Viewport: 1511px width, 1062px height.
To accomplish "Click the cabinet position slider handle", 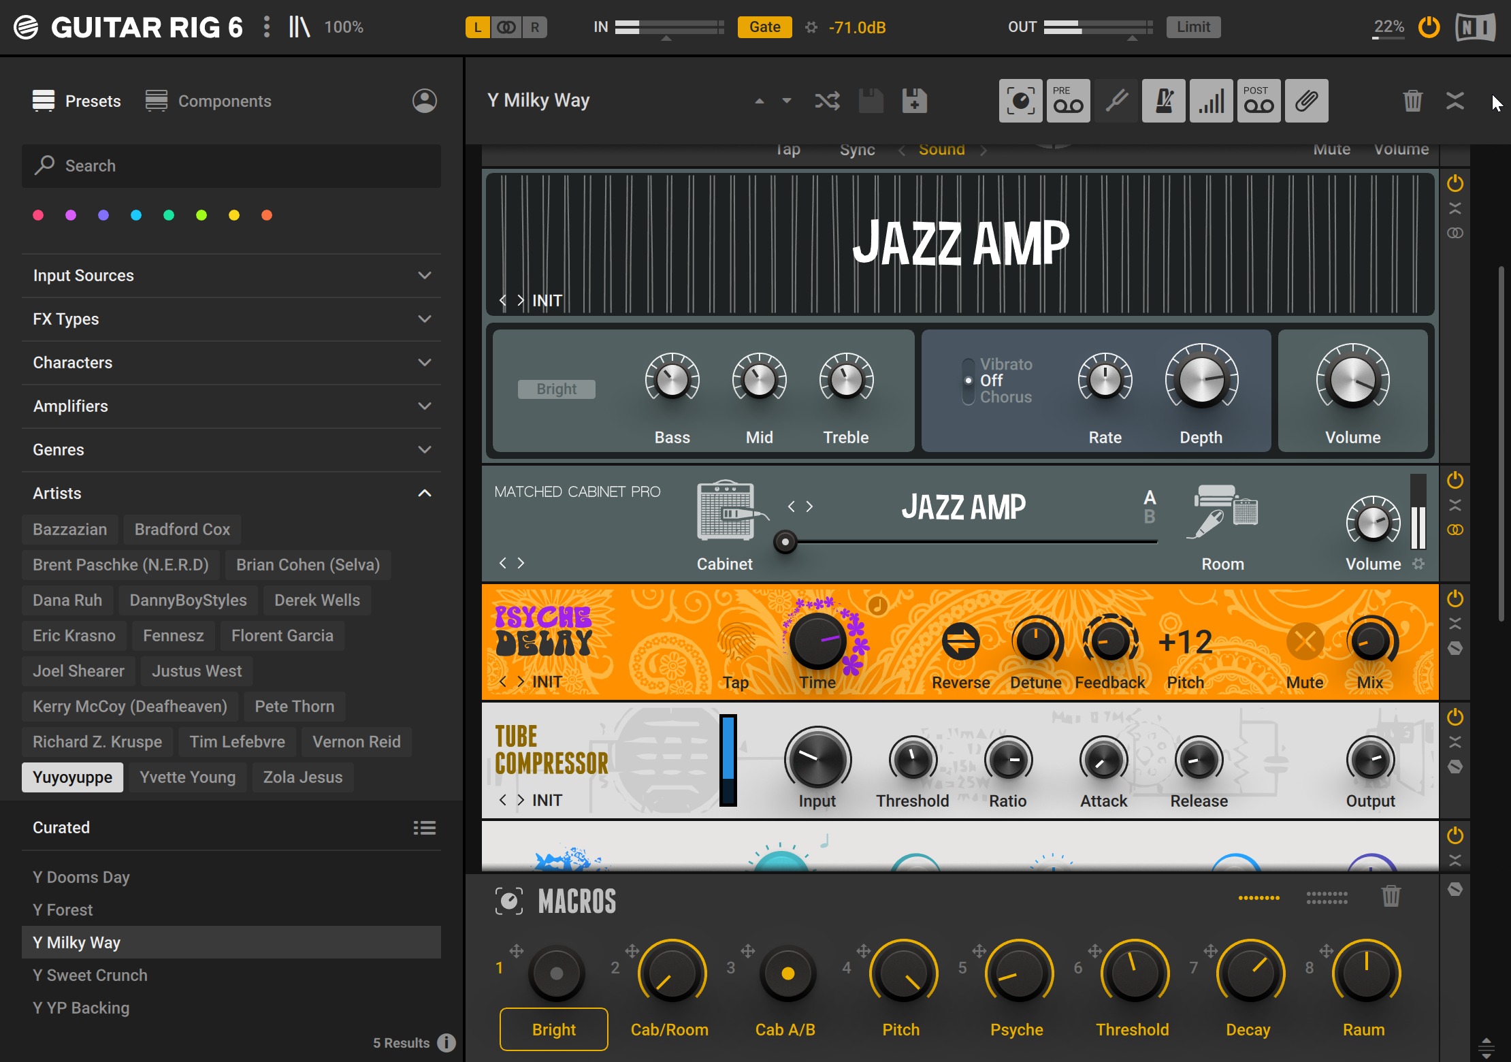I will [785, 542].
